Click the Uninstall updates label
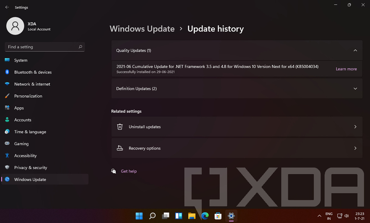 tap(145, 127)
